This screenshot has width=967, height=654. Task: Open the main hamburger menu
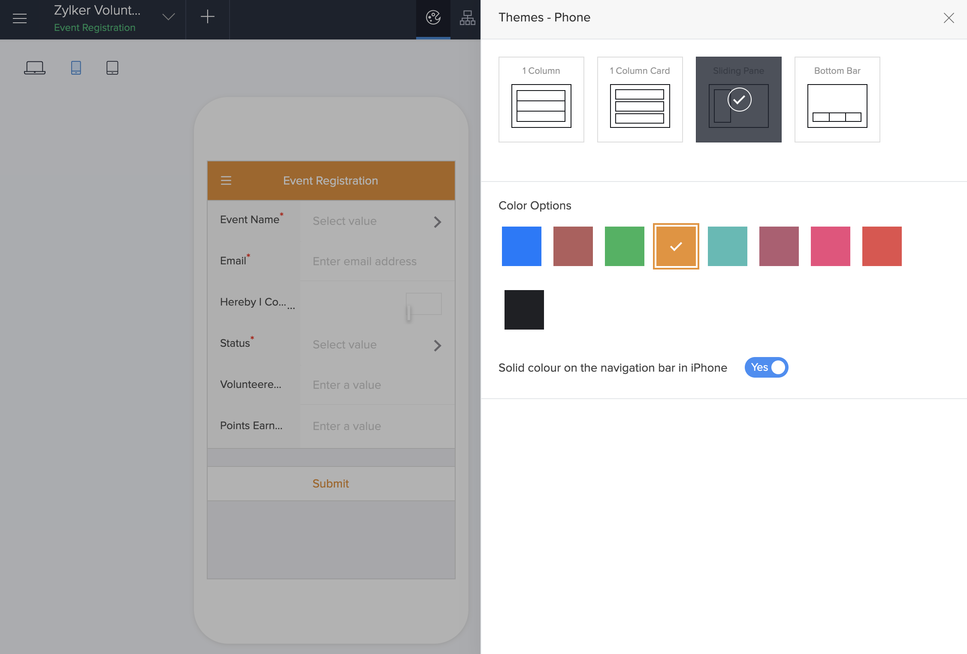20,18
